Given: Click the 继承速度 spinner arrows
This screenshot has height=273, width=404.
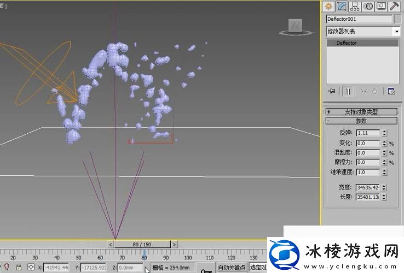Looking at the screenshot, I should (x=384, y=172).
